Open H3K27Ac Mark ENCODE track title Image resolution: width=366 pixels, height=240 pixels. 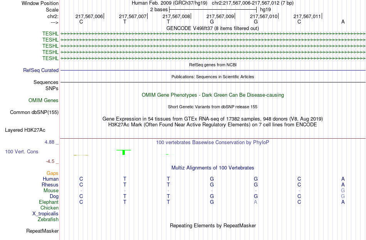[x=212, y=125]
